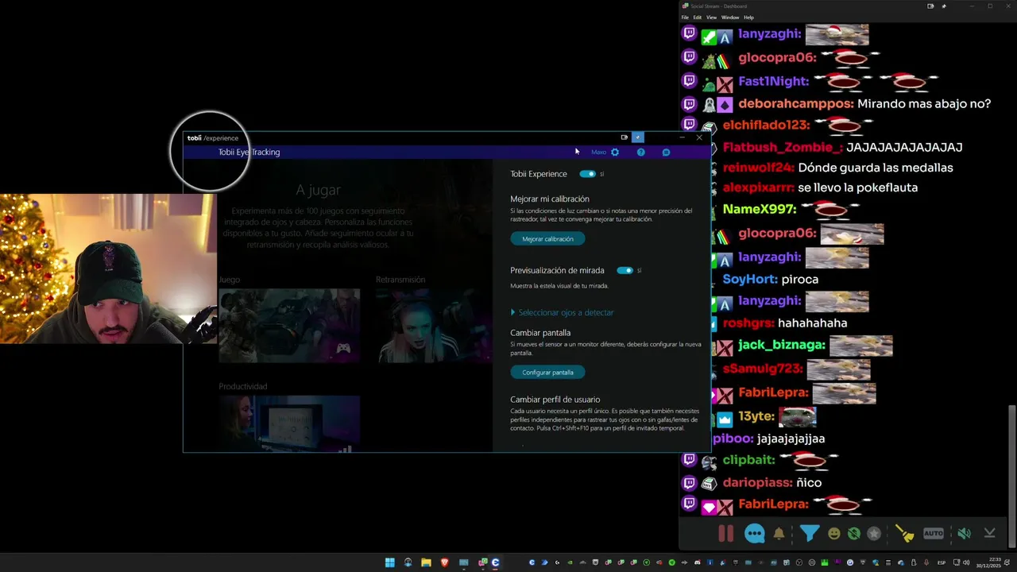The height and width of the screenshot is (572, 1017).
Task: Click the green crossed dollar icon
Action: (853, 534)
